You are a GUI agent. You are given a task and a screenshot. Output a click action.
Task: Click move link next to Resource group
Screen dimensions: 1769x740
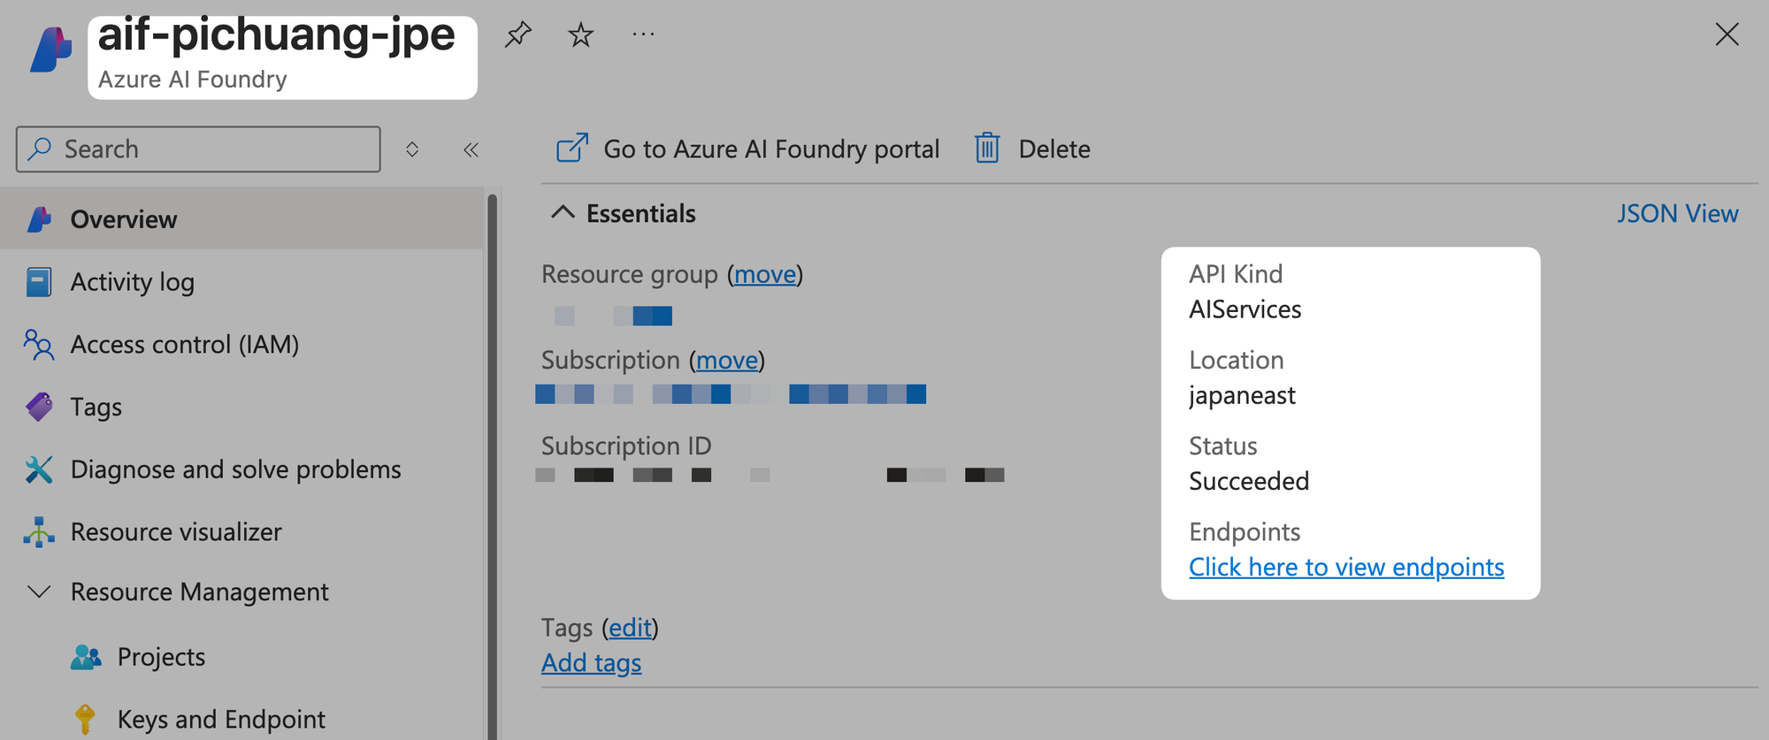[x=765, y=274]
